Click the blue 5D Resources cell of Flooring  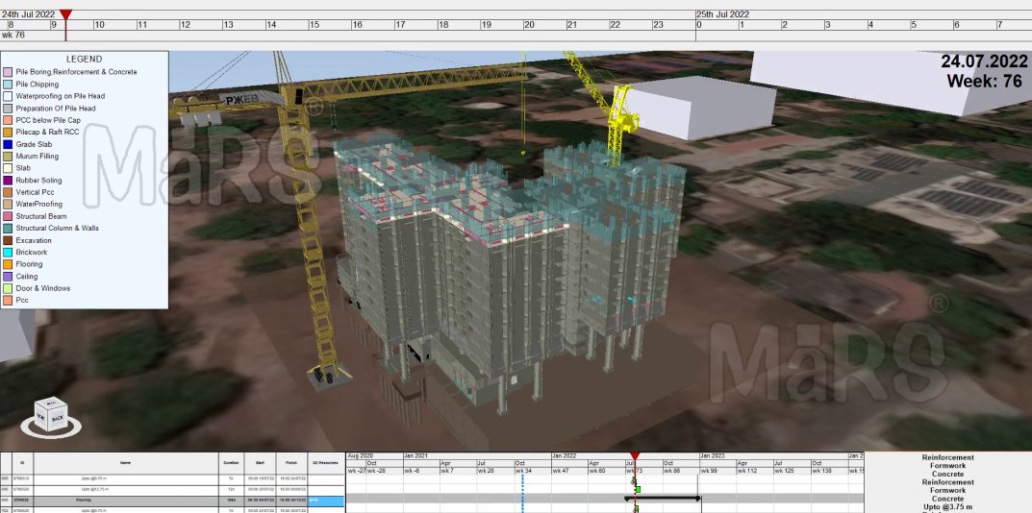tap(325, 501)
